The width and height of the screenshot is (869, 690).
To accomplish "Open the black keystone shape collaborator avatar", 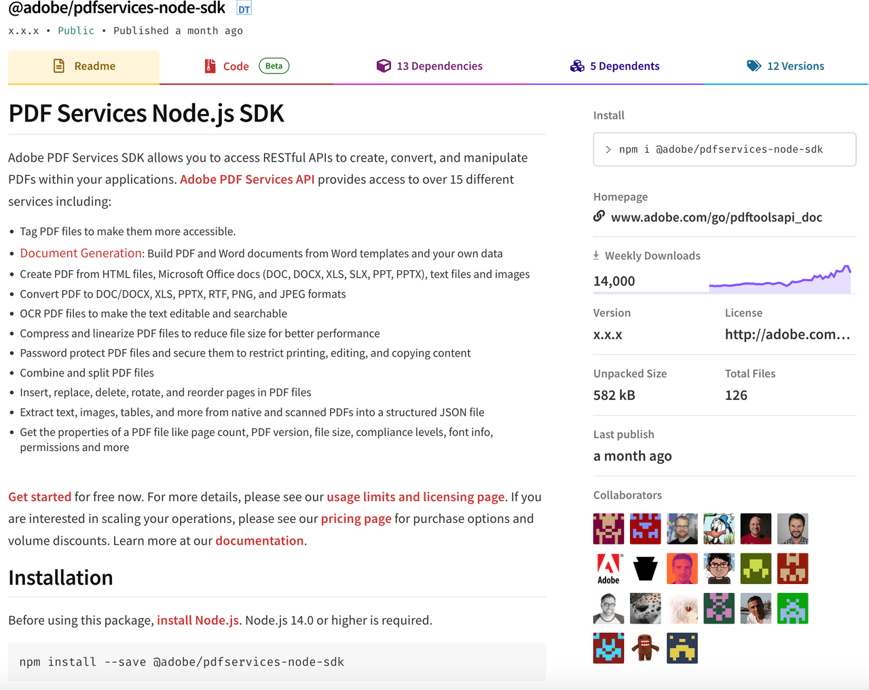I will coord(646,569).
